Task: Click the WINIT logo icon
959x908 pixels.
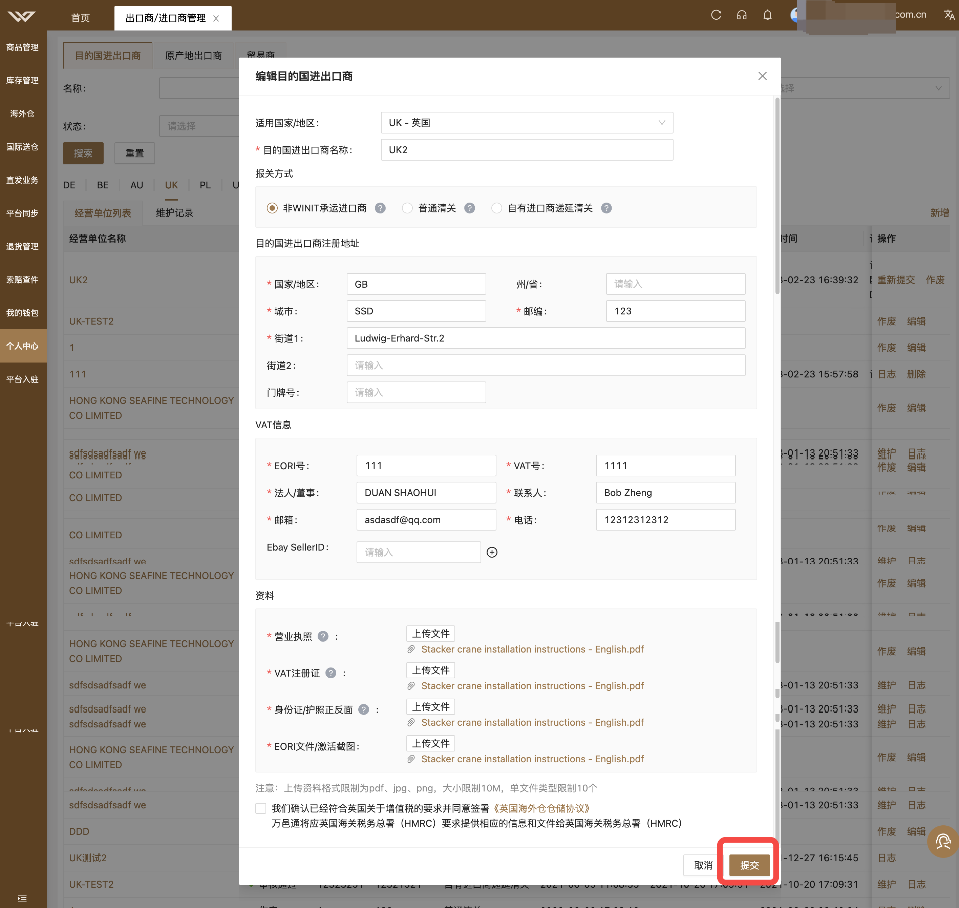Action: (22, 17)
